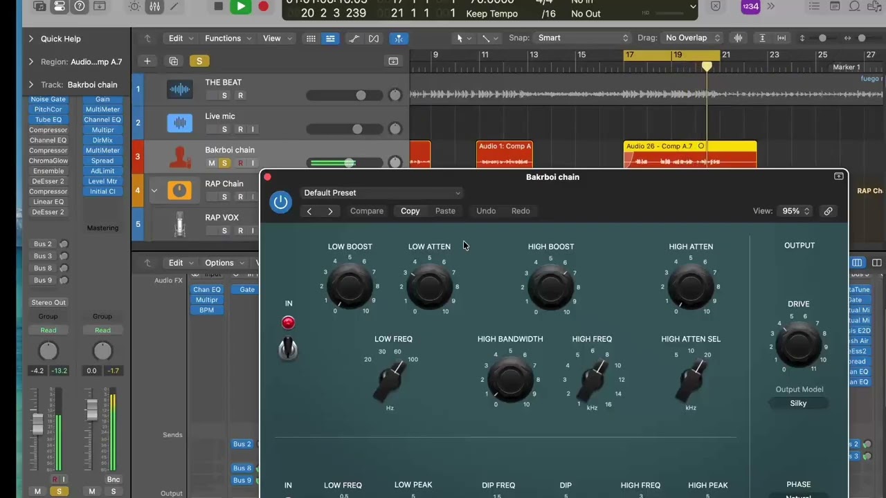Toggle the yellow global Solo button
Viewport: 886px width, 498px height.
199,61
